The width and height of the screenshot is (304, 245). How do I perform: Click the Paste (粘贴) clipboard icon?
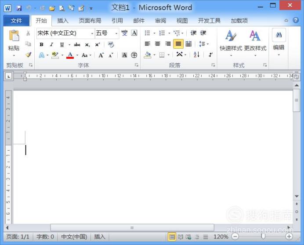click(x=14, y=36)
